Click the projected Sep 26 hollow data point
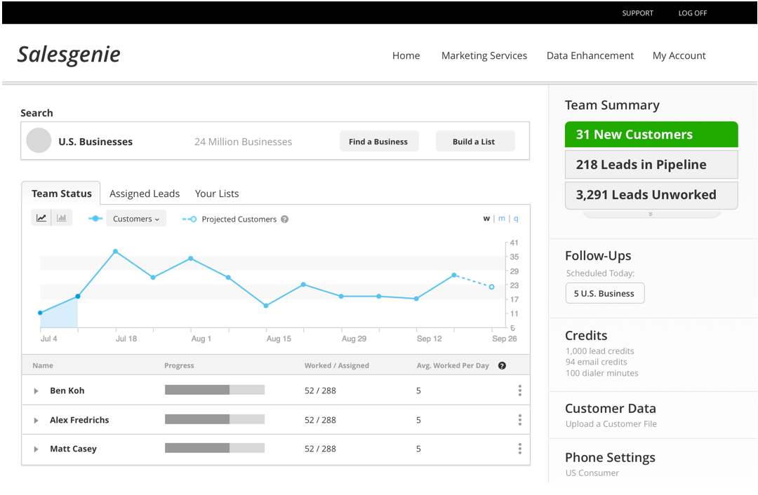Viewport: 758px width, 495px height. tap(491, 287)
